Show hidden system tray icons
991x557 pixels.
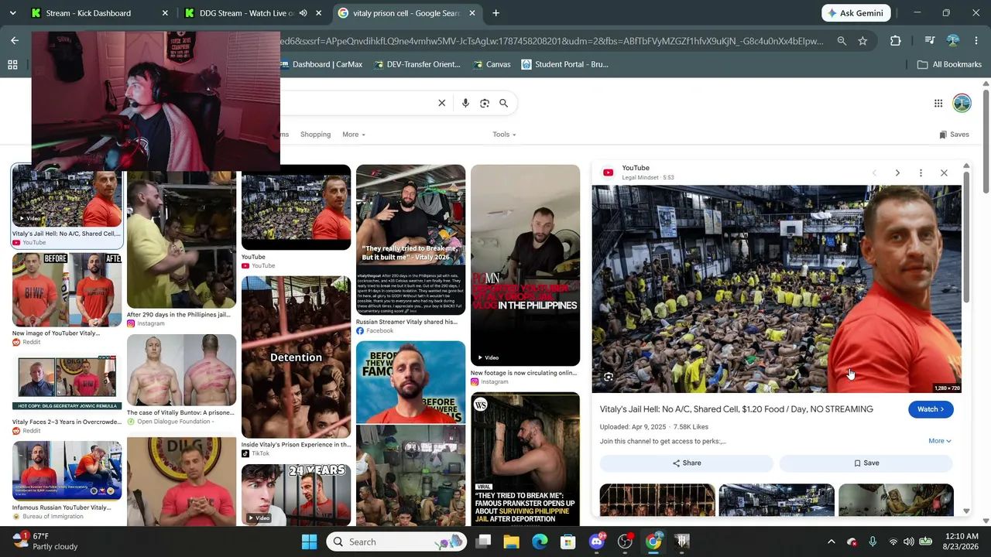point(832,542)
